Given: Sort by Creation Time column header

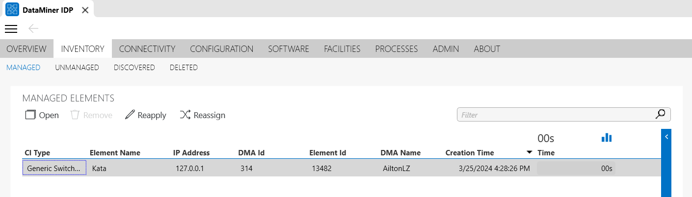Looking at the screenshot, I should (470, 152).
